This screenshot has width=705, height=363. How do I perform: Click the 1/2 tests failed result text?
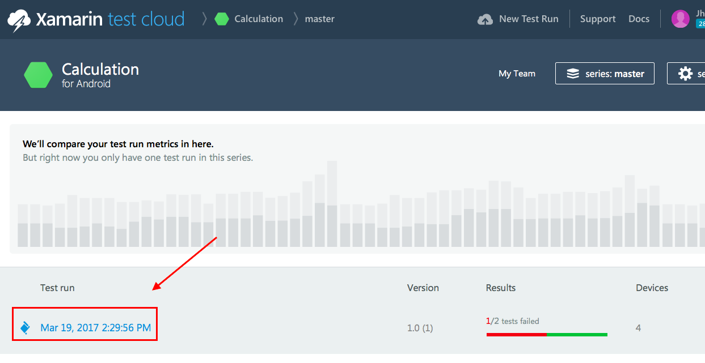[513, 321]
